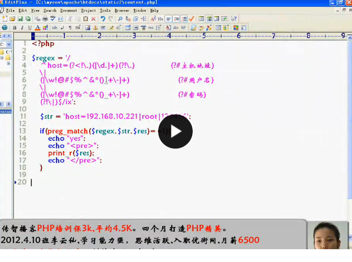Click the editor scrollbar up arrow
Viewport: 352px width, 262px height.
350,38
